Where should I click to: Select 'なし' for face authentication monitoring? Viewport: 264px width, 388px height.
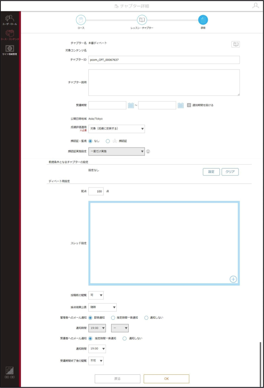(90, 141)
